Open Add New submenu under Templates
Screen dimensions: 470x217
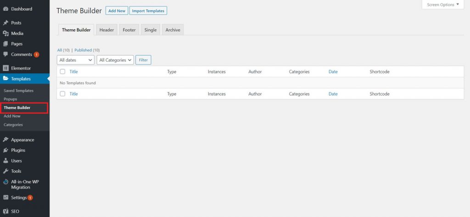point(12,116)
